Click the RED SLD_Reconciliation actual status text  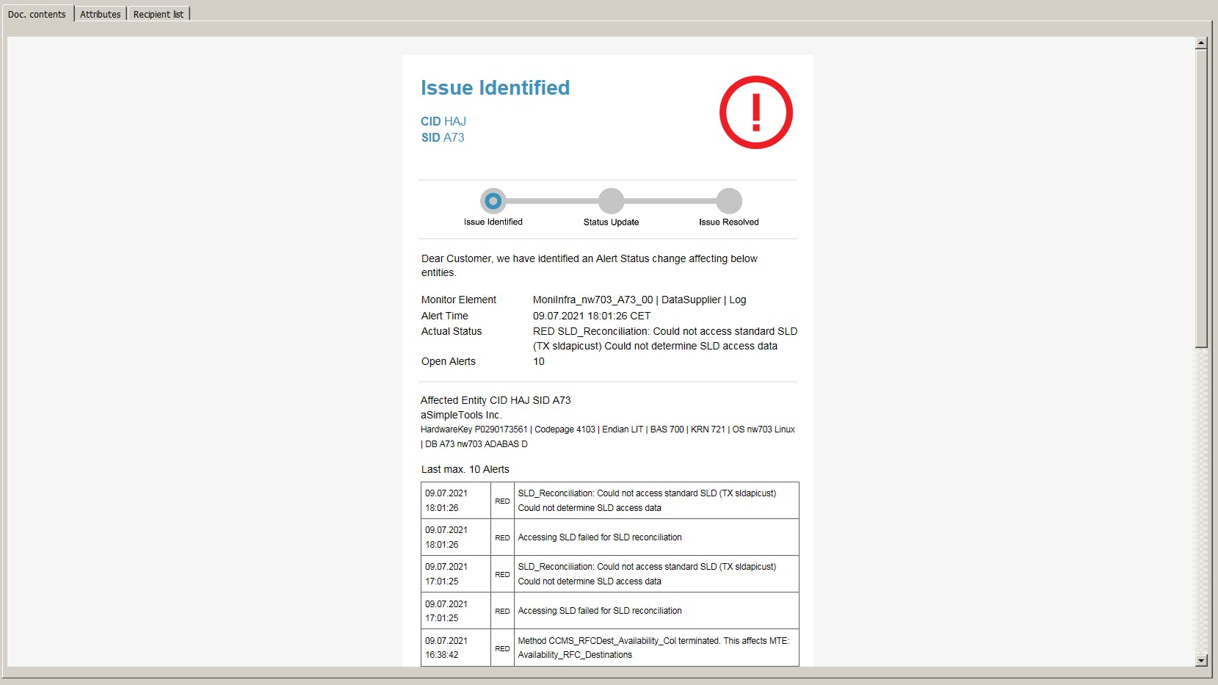coord(665,338)
